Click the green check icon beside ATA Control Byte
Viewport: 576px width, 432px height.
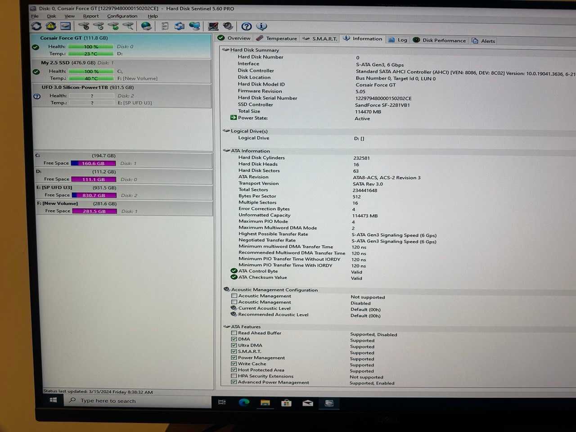coord(234,271)
